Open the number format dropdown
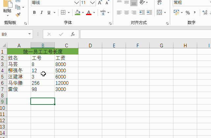This screenshot has width=211, height=138. (x=208, y=3)
